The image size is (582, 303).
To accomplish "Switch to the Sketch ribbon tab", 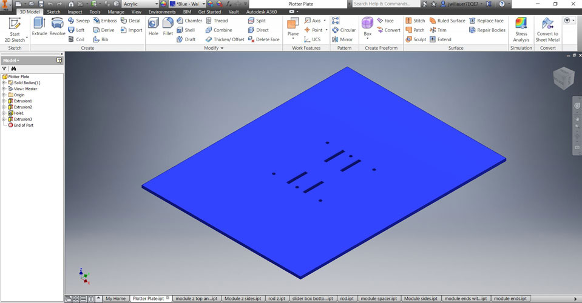I will click(x=53, y=12).
